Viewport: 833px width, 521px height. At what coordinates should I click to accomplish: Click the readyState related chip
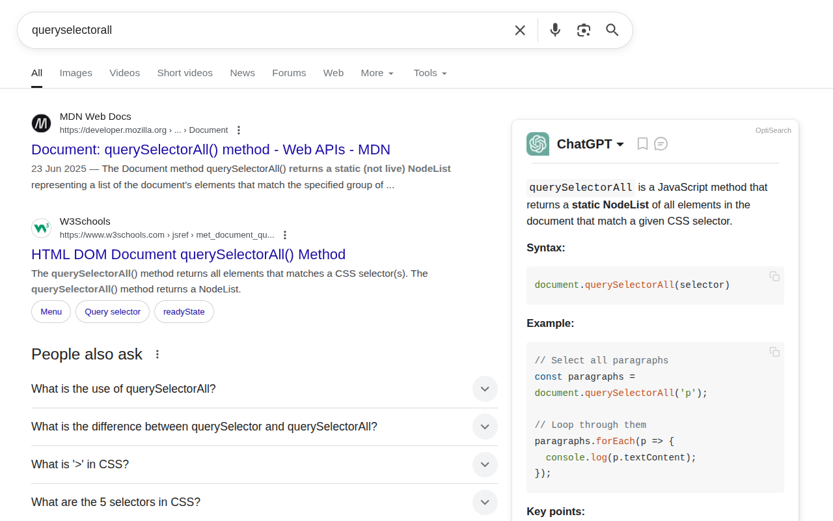(x=184, y=312)
